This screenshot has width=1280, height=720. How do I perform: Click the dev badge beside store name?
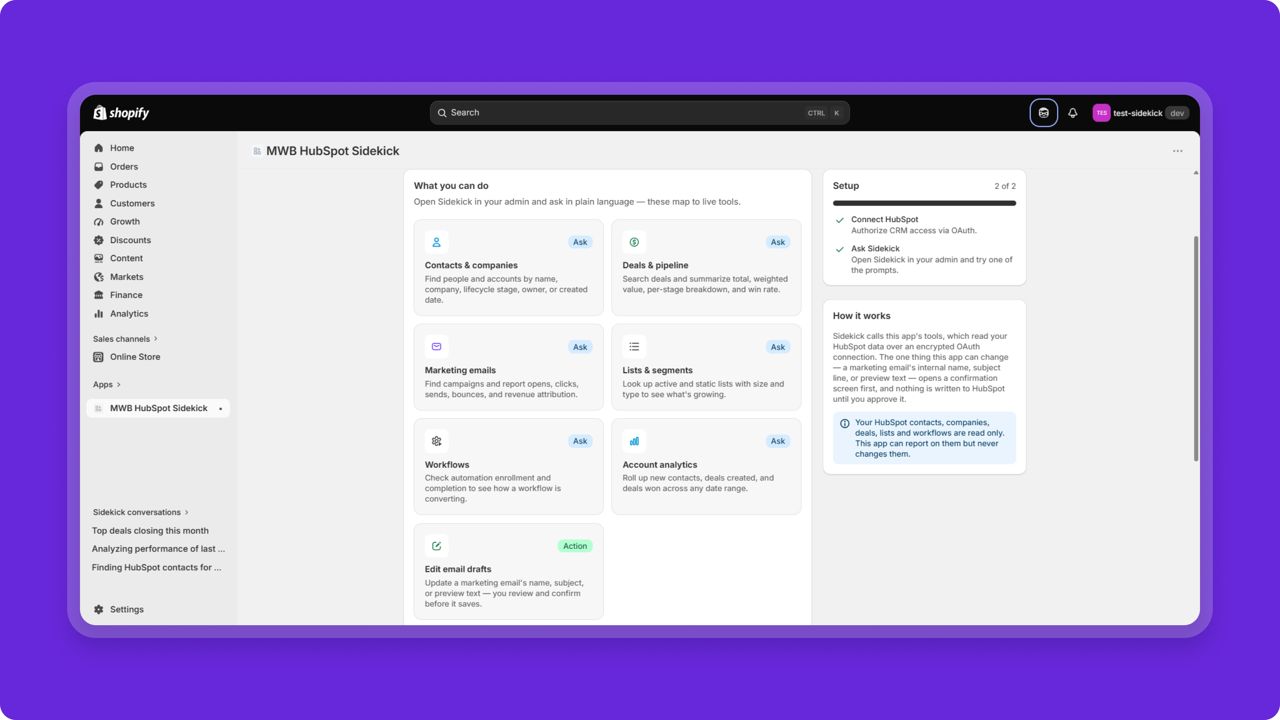click(1177, 113)
